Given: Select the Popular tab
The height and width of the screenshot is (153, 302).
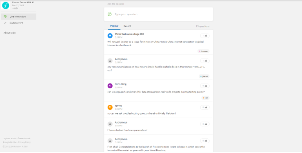Looking at the screenshot, I should [114, 26].
